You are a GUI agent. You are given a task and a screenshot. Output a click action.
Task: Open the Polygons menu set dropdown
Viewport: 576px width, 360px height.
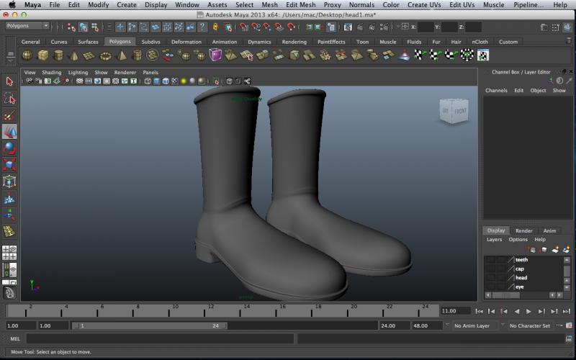pos(27,26)
